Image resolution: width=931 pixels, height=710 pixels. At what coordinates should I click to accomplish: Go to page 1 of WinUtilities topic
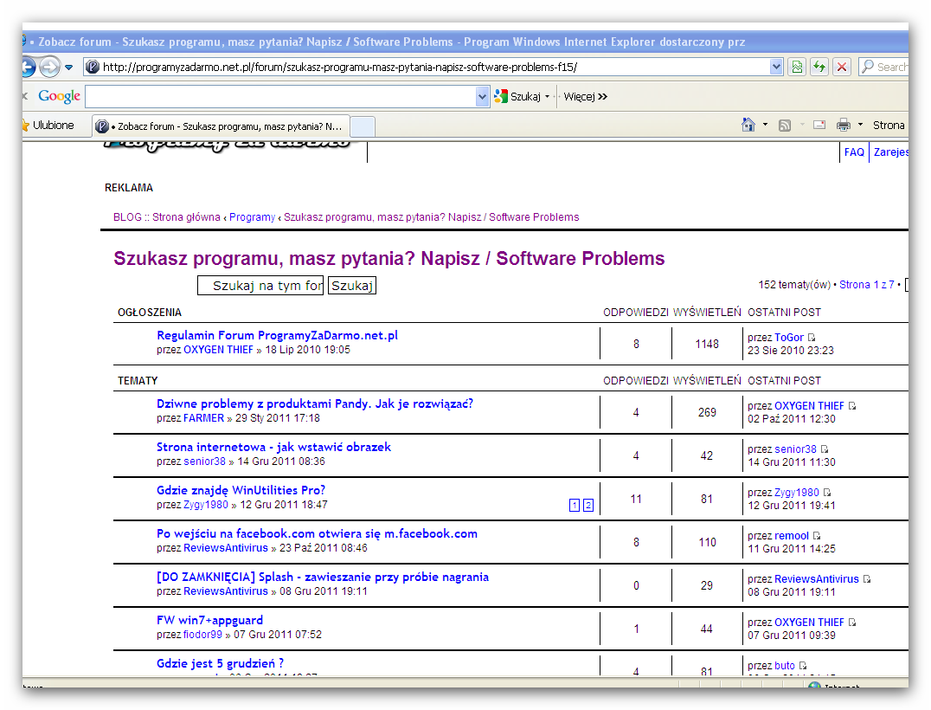[x=575, y=506]
